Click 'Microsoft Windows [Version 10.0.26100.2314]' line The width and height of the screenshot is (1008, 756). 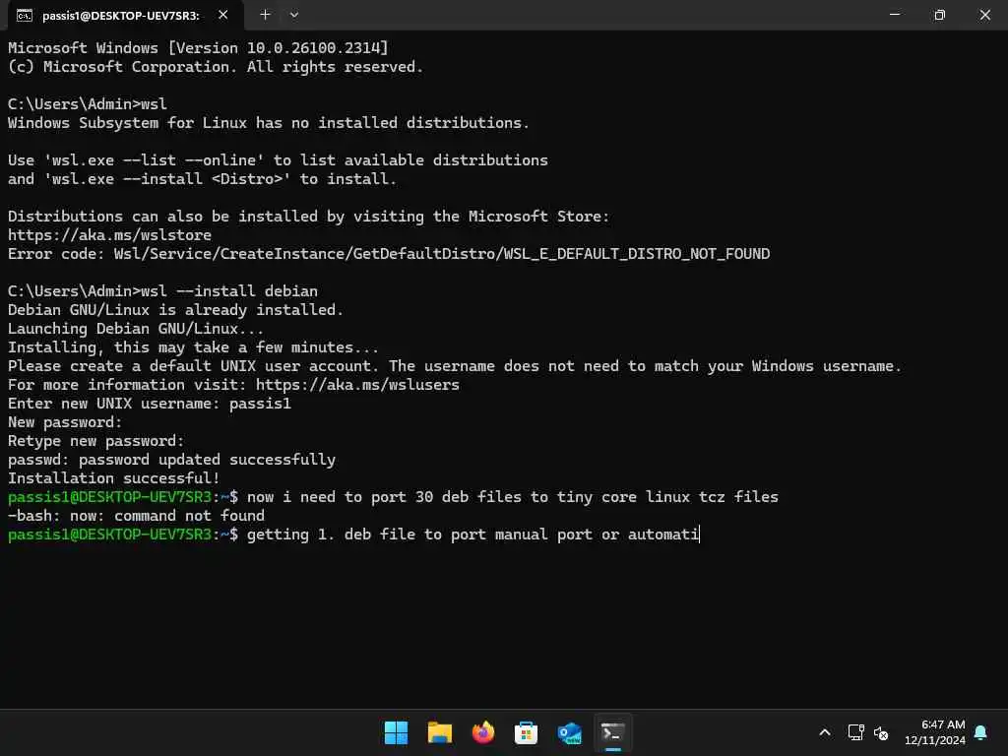[198, 48]
